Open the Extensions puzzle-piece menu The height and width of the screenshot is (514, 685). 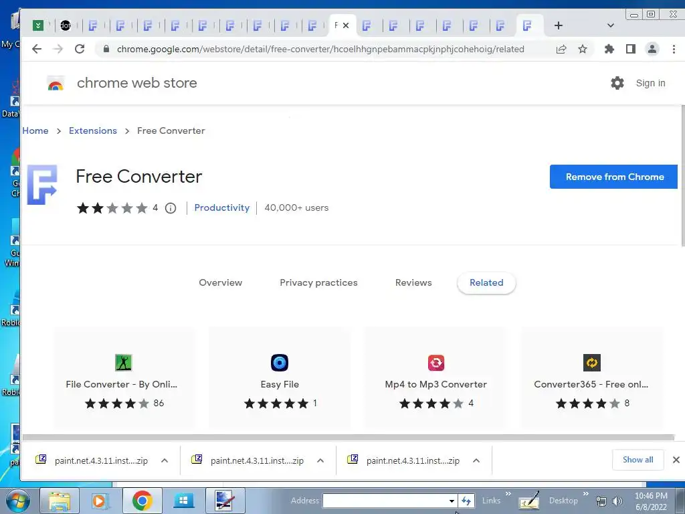point(609,49)
